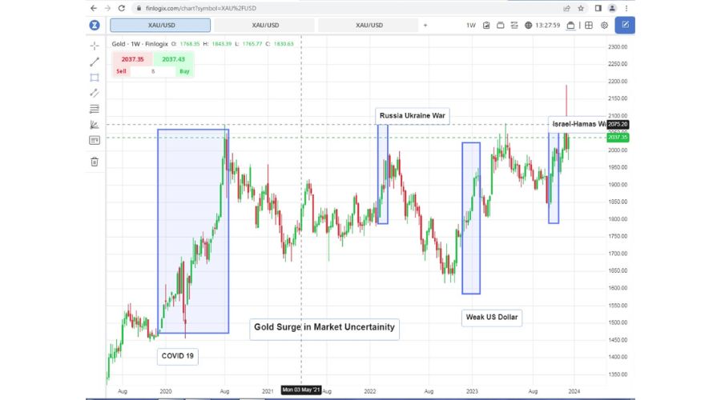721x400 pixels.
Task: Open chart settings gear icon
Action: point(604,25)
